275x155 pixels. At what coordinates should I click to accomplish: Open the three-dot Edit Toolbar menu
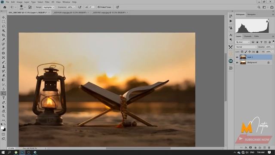[3, 121]
